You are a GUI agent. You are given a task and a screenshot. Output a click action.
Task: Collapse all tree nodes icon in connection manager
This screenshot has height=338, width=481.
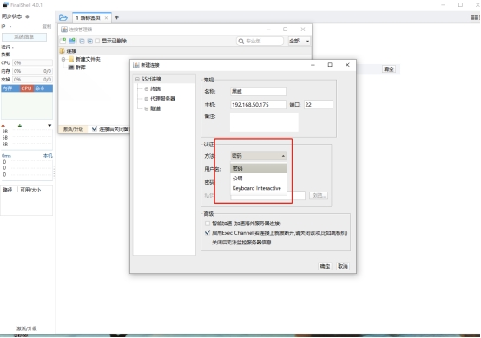(x=82, y=41)
